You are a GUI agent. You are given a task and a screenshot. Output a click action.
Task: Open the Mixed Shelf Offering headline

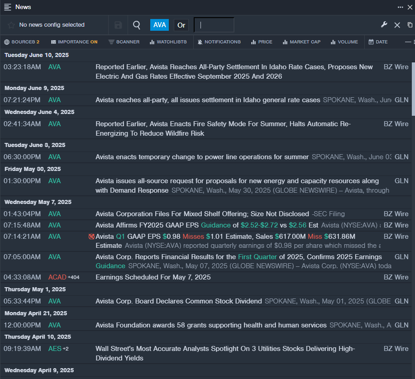click(202, 214)
